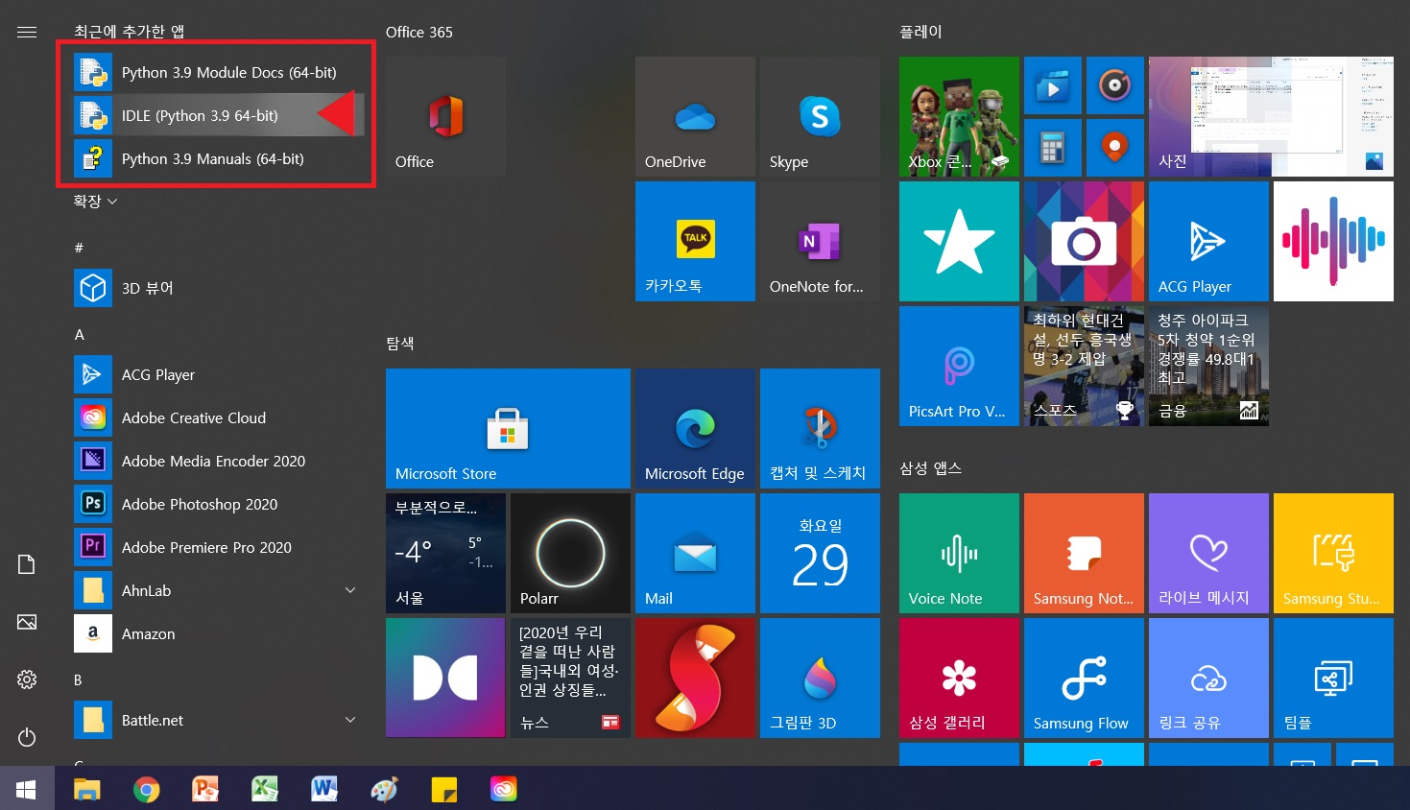This screenshot has height=810, width=1410.
Task: Open the 팀플 tile
Action: [x=1333, y=678]
